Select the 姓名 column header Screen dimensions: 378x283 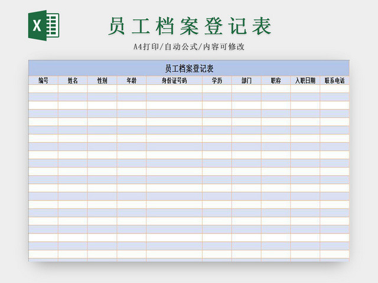pyautogui.click(x=73, y=80)
